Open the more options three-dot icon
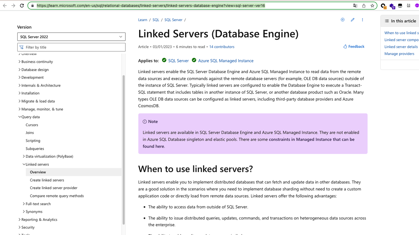This screenshot has height=235, width=419. (362, 20)
